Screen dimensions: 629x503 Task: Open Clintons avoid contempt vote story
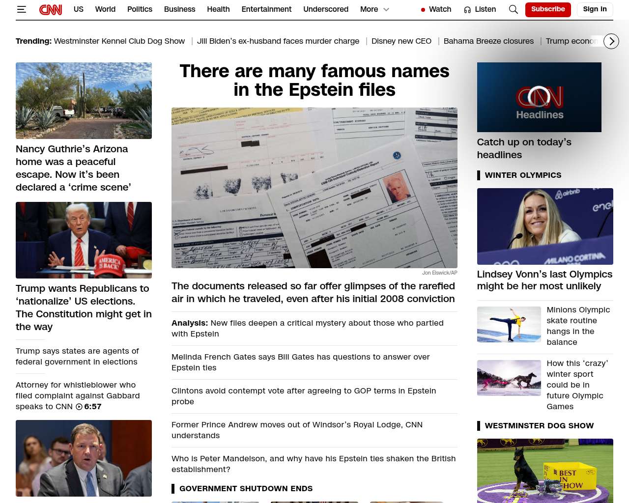[304, 396]
